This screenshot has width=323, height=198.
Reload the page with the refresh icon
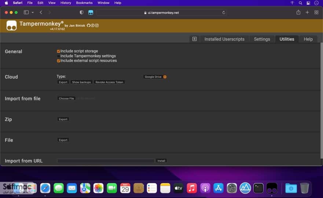click(224, 12)
